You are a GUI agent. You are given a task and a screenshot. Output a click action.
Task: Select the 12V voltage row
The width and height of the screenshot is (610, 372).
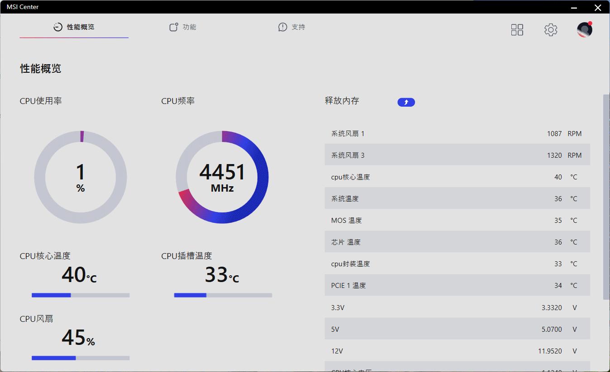457,351
